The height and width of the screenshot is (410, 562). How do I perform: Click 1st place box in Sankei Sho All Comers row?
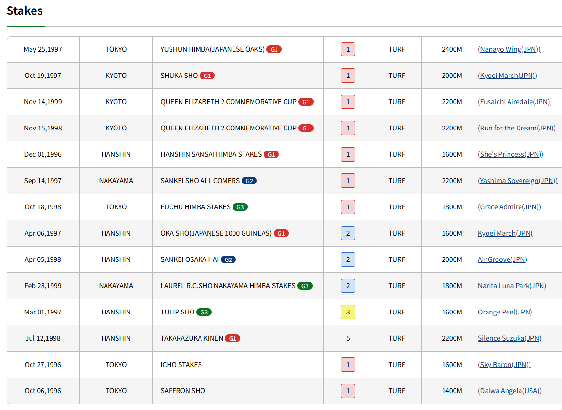tap(348, 181)
